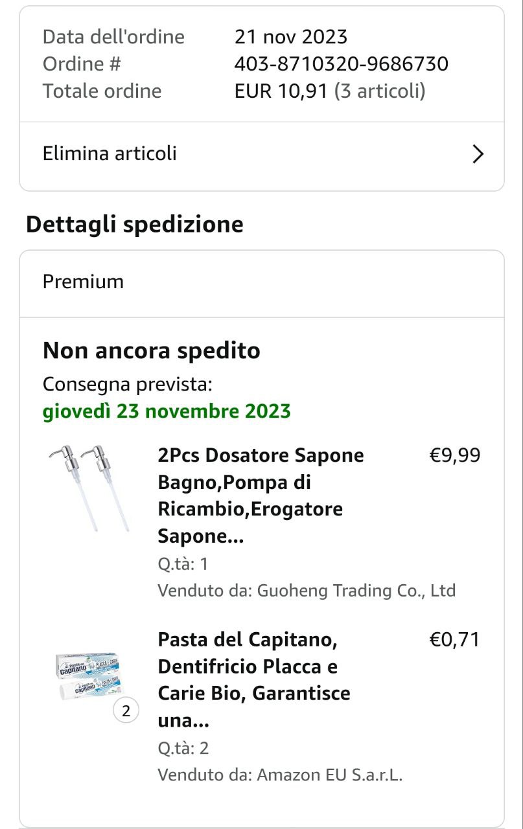Click the order total EUR 10,91
Viewport: 523px width, 829px height.
(281, 91)
